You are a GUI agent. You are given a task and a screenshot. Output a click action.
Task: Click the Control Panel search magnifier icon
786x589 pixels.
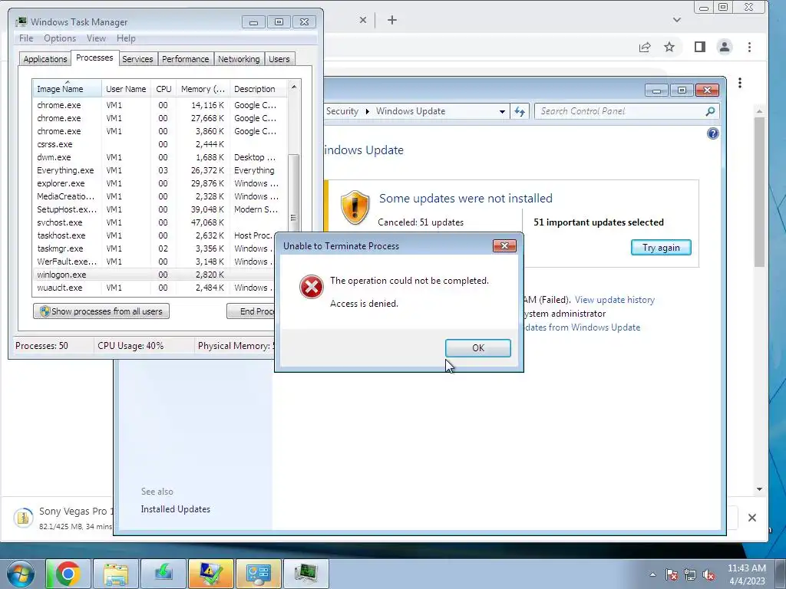pyautogui.click(x=710, y=111)
